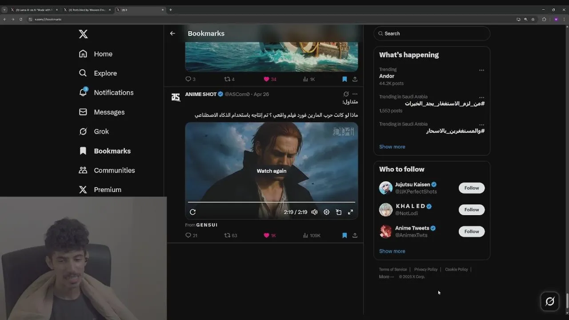
Task: Open the tab search dropdown arrow
Action: [x=4, y=10]
